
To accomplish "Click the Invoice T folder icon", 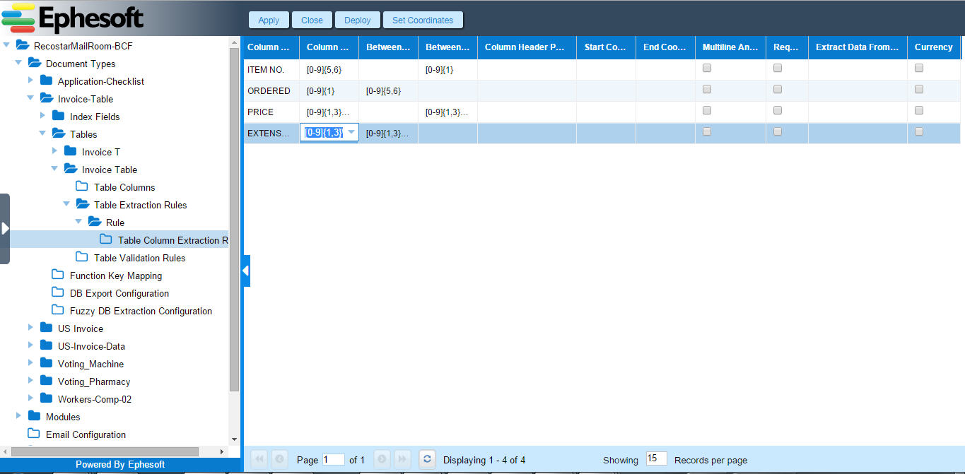I will pyautogui.click(x=71, y=152).
